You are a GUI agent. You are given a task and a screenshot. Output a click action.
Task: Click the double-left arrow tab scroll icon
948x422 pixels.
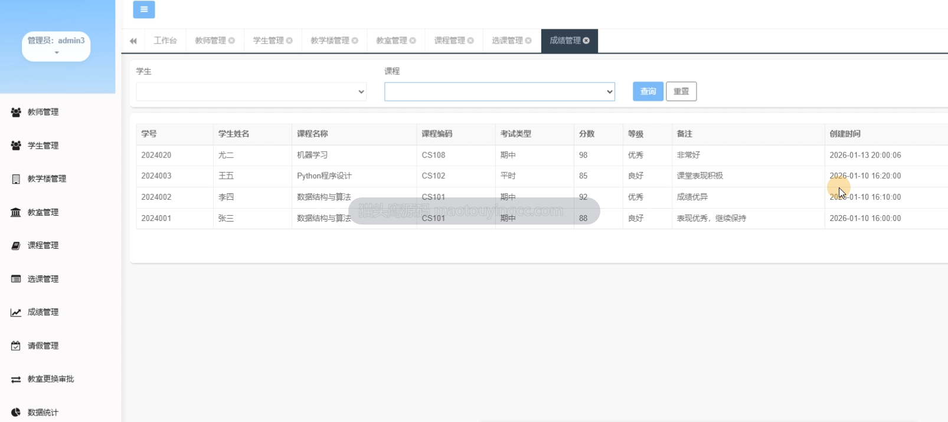[x=133, y=41]
